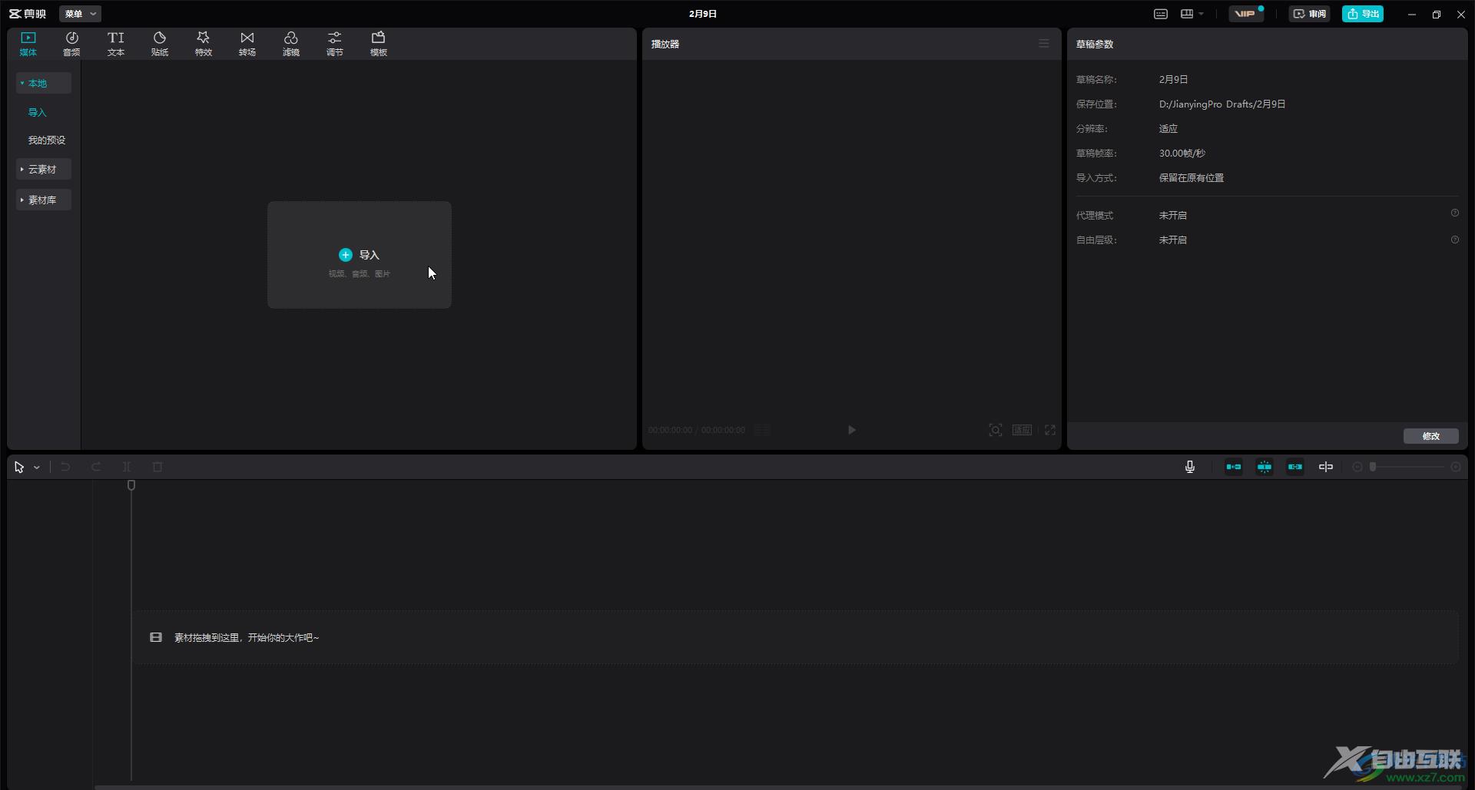Toggle auto snapping on timeline
1475x790 pixels.
[x=1265, y=467]
